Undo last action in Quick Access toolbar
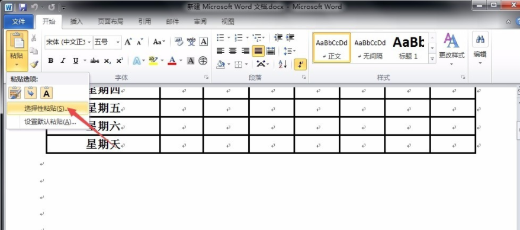The image size is (520, 230). [34, 7]
